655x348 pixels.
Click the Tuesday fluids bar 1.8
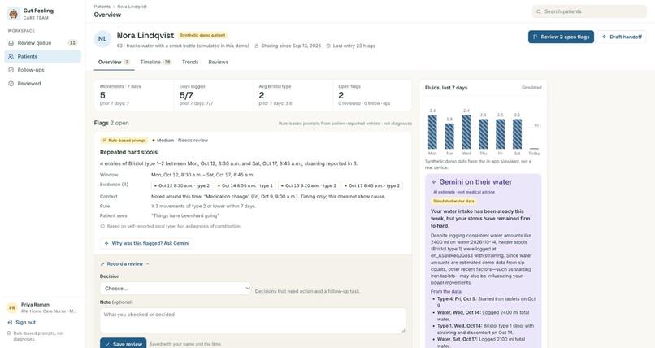coord(449,137)
